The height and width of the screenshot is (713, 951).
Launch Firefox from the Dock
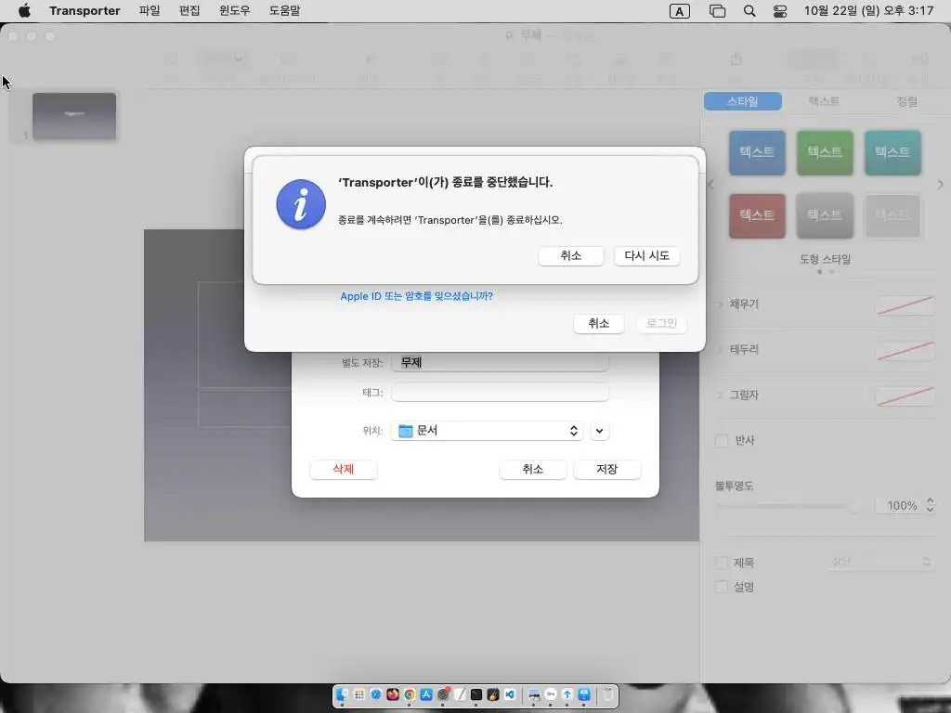pyautogui.click(x=393, y=694)
